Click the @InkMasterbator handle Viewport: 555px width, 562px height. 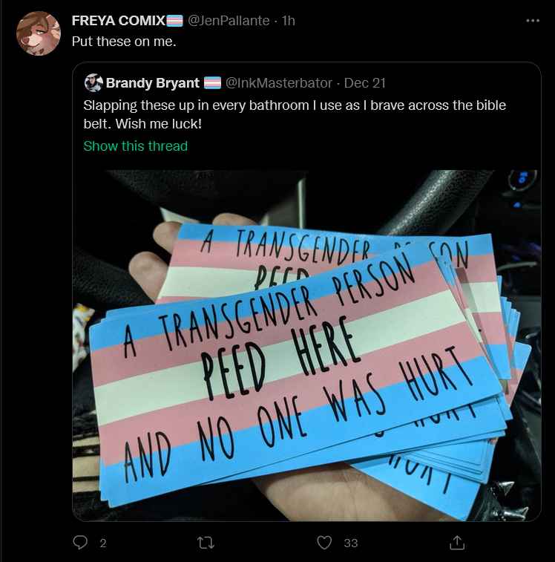coord(278,83)
